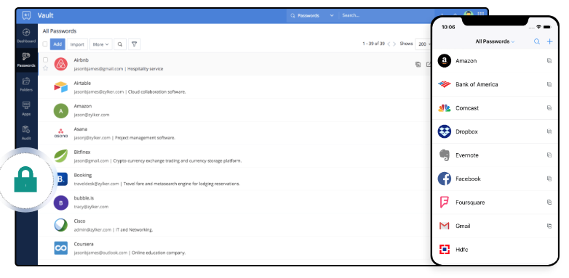Screen dimensions: 569x278
Task: Tap Comcast entry on phone
Action: (x=496, y=108)
